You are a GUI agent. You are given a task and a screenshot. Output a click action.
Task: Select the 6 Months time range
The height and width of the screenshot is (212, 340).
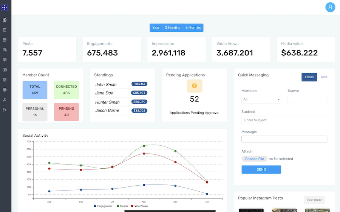click(x=193, y=28)
